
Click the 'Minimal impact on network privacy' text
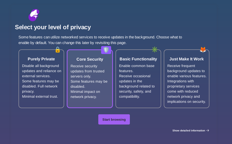85,94
